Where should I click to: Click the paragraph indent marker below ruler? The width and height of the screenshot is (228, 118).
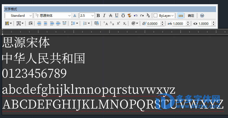2,34
